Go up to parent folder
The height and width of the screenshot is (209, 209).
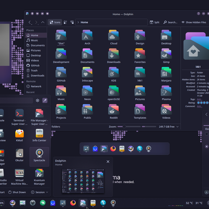tap(43, 22)
